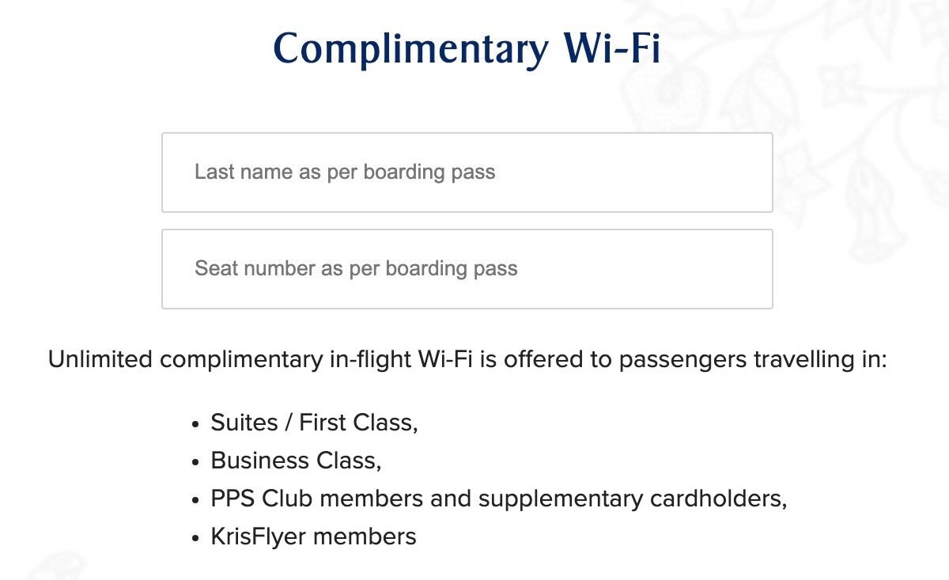Click the word "Unlimited" in the description
This screenshot has width=949, height=580.
point(100,360)
